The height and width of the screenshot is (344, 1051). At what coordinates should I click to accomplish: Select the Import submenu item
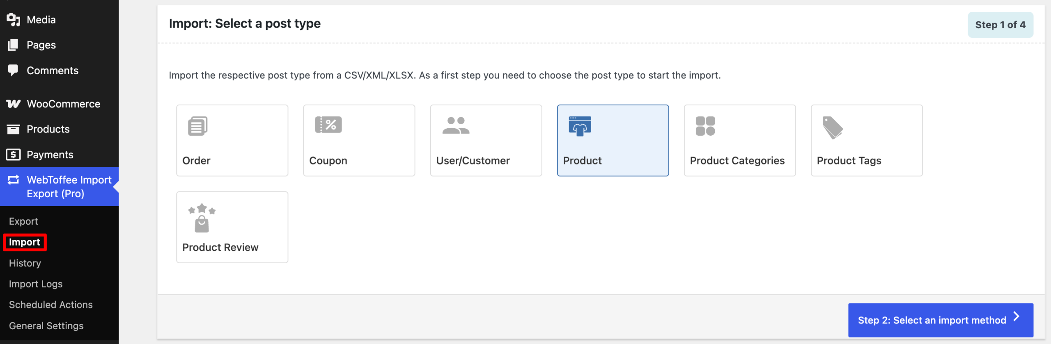click(25, 242)
